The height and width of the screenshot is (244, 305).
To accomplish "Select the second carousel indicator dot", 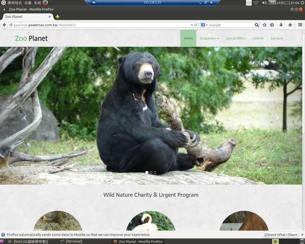I will [151, 172].
